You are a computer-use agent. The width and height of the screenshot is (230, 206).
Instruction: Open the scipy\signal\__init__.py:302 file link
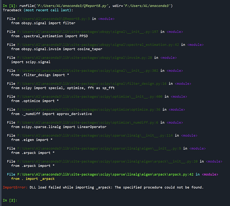point(88,71)
